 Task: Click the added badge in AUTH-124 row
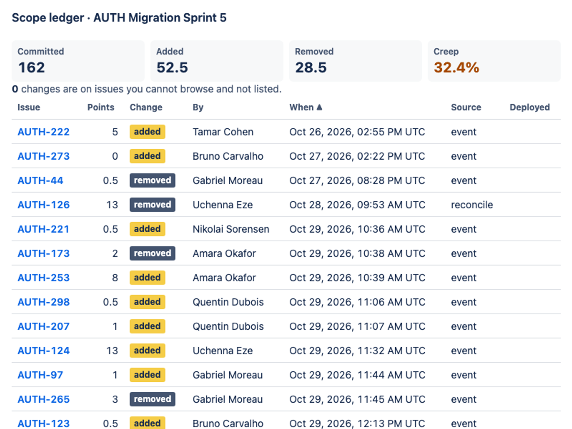tap(147, 350)
